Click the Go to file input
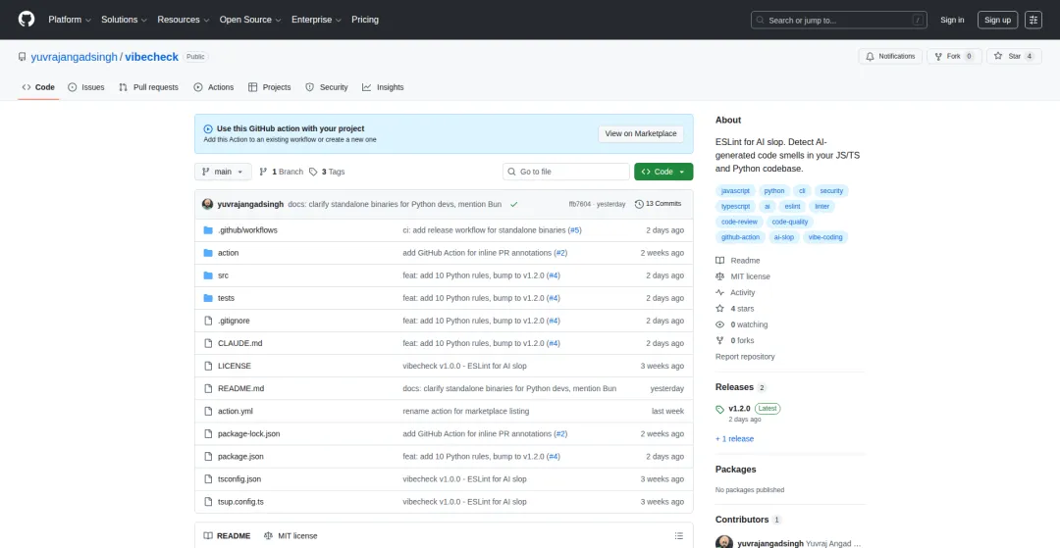Screen dimensions: 1060x548 point(566,173)
